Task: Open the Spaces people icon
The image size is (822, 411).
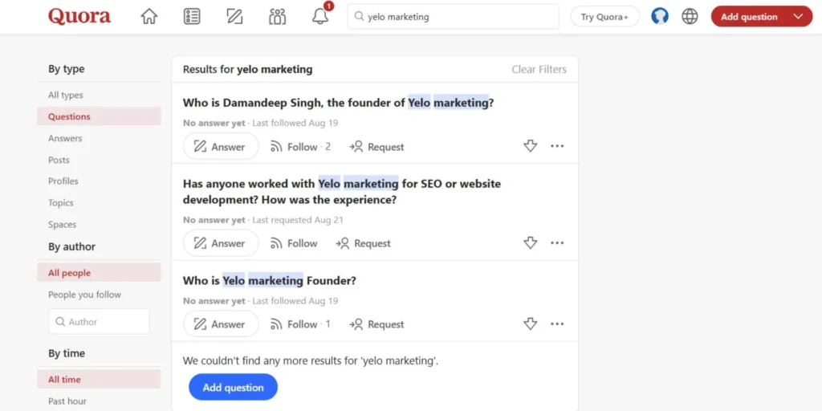Action: [x=278, y=17]
